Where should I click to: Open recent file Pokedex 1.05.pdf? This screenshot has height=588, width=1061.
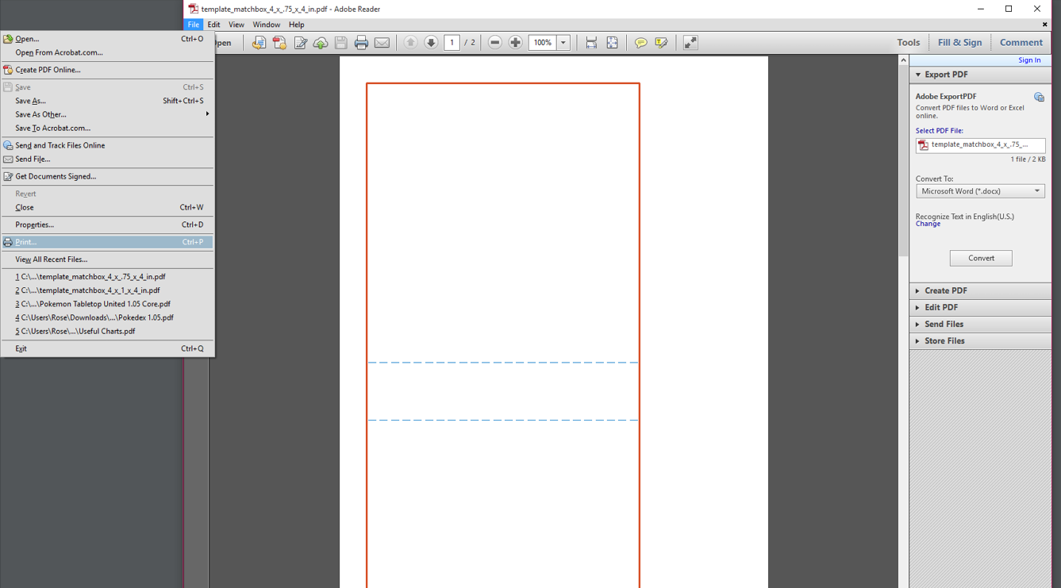pos(107,317)
